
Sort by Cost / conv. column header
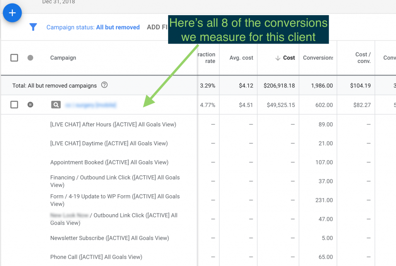pyautogui.click(x=363, y=58)
